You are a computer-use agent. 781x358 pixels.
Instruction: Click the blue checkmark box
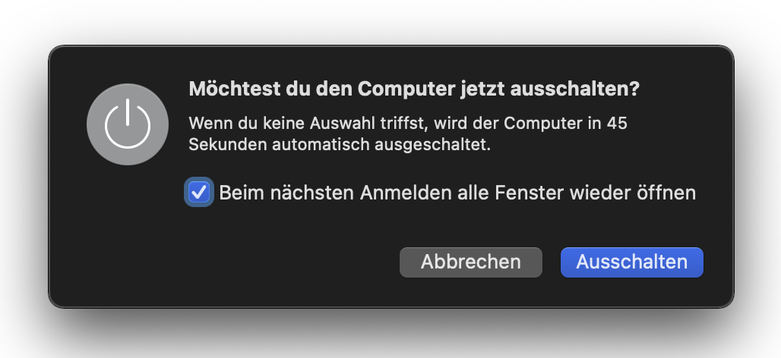199,193
